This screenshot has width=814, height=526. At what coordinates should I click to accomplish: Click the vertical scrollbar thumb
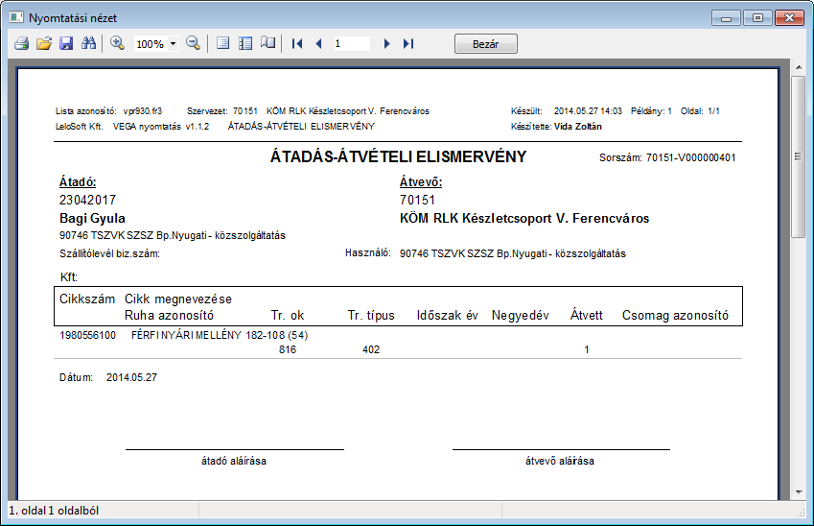[799, 157]
